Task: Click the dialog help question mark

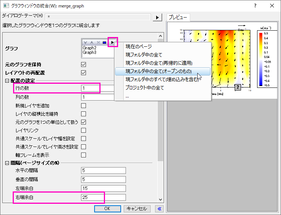Action: (255, 6)
